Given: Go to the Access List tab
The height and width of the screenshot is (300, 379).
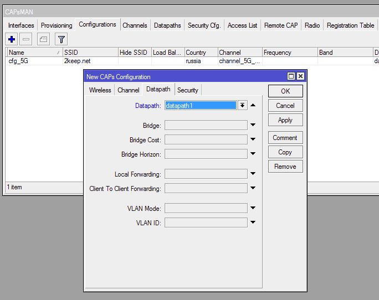Looking at the screenshot, I should click(x=242, y=25).
